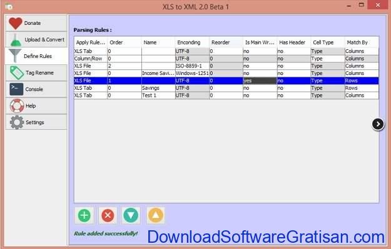This screenshot has width=391, height=249.
Task: Open Settings via the gear icon
Action: click(17, 122)
